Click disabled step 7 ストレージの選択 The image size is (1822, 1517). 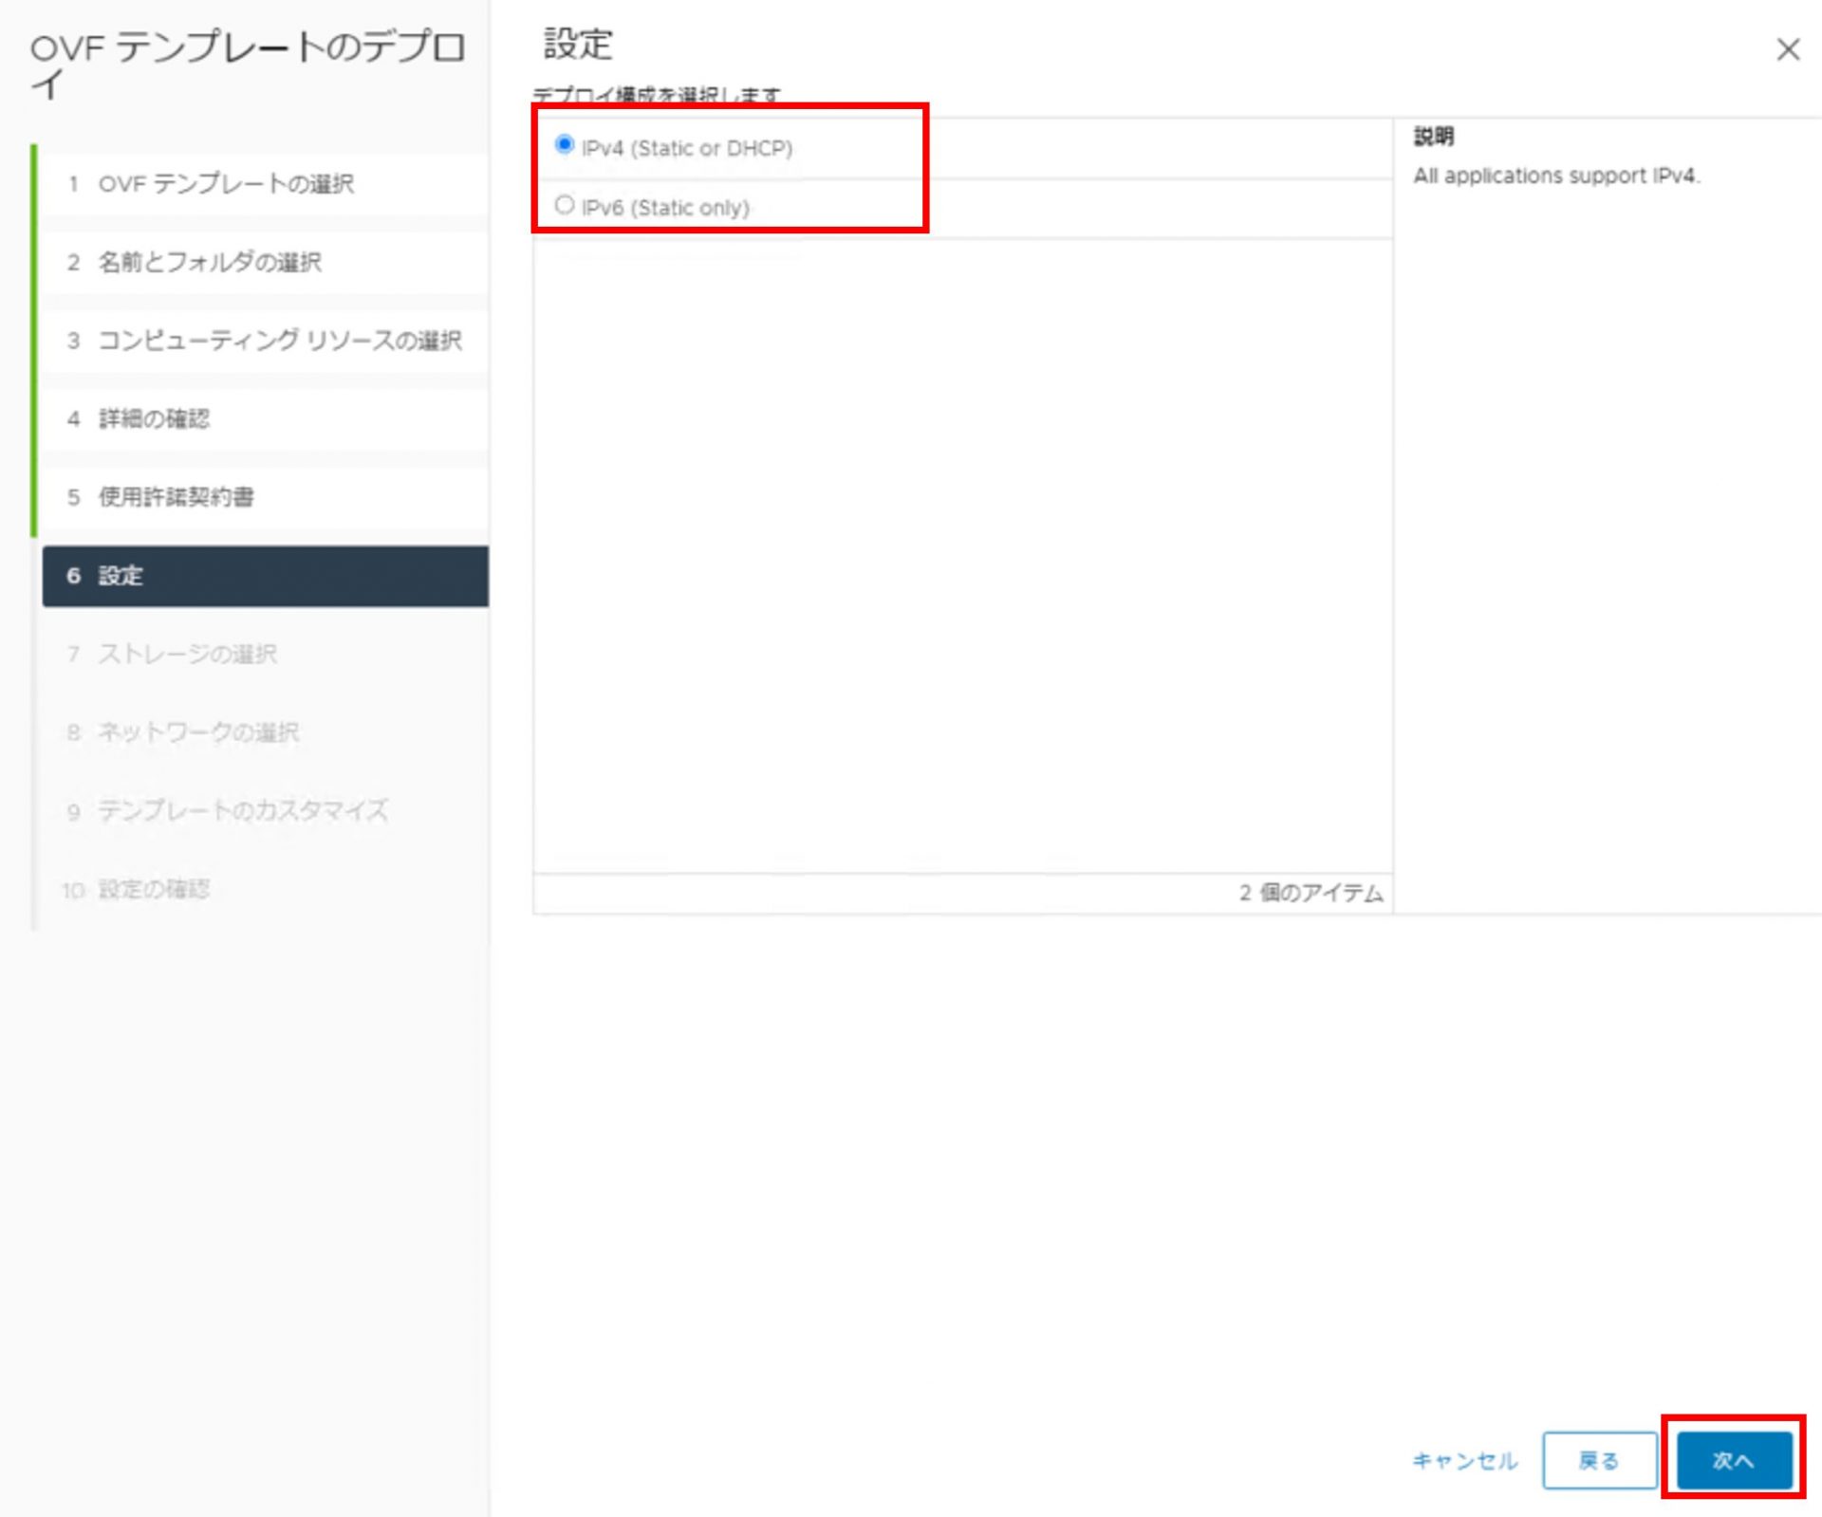click(x=187, y=655)
